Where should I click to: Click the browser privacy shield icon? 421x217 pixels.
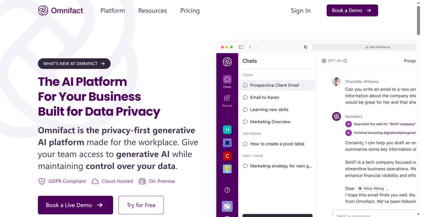coord(306,47)
